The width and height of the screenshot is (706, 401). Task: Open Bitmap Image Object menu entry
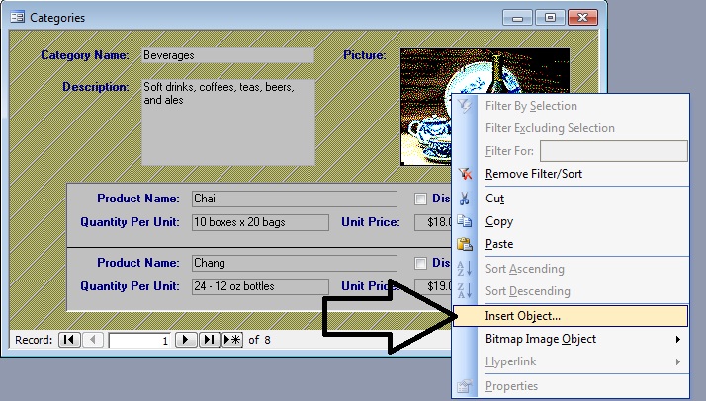571,339
